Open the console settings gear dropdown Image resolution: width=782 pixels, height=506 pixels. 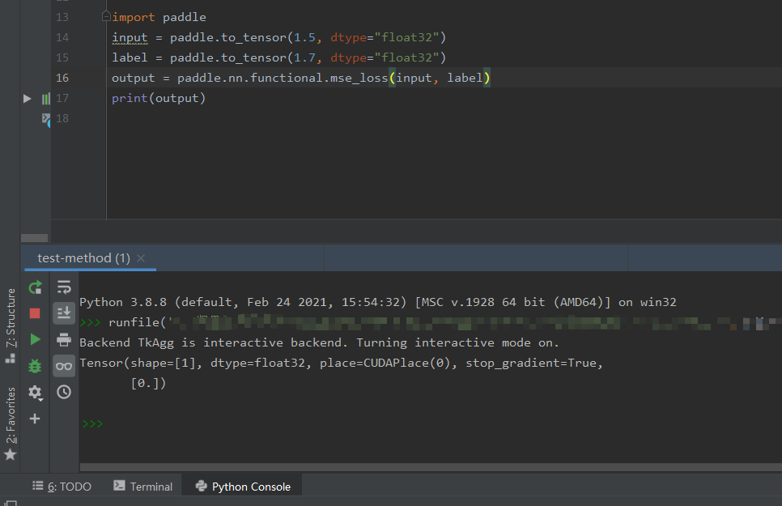pos(36,393)
